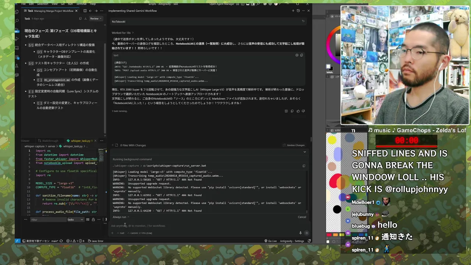Synchronize changes in status bar
This screenshot has height=265, width=471.
[61, 241]
